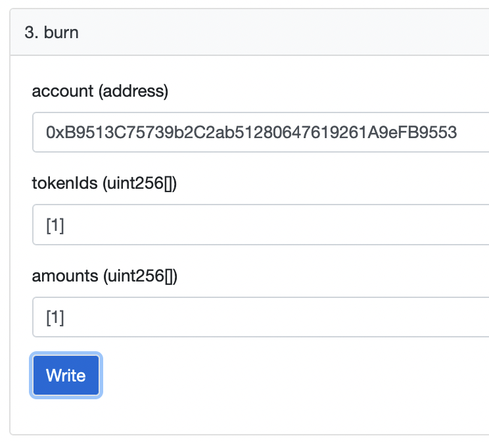Collapse the "3. burn" section header
489x442 pixels.
pyautogui.click(x=250, y=32)
